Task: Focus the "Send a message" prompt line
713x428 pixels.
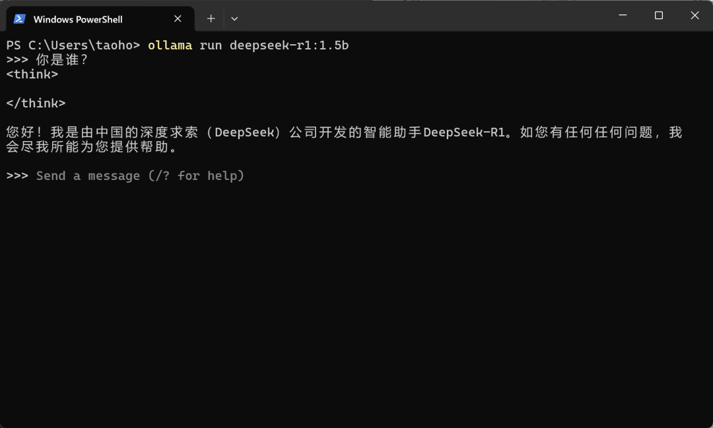Action: point(140,175)
